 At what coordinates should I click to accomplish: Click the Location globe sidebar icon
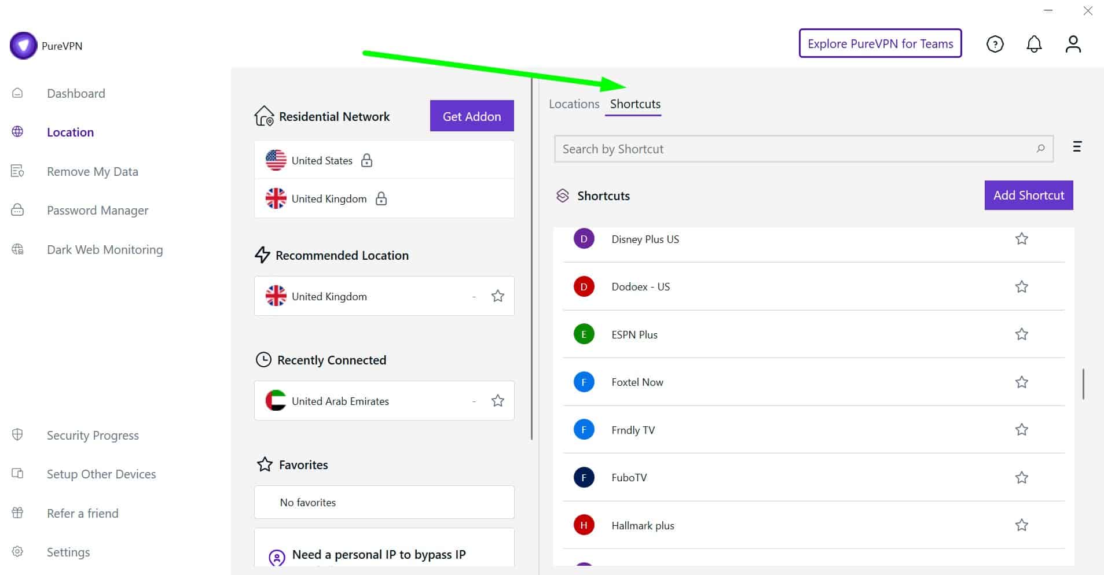(17, 132)
